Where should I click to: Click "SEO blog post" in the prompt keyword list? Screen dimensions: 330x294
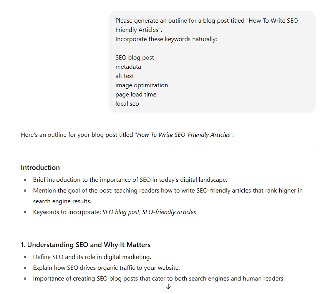pyautogui.click(x=134, y=58)
